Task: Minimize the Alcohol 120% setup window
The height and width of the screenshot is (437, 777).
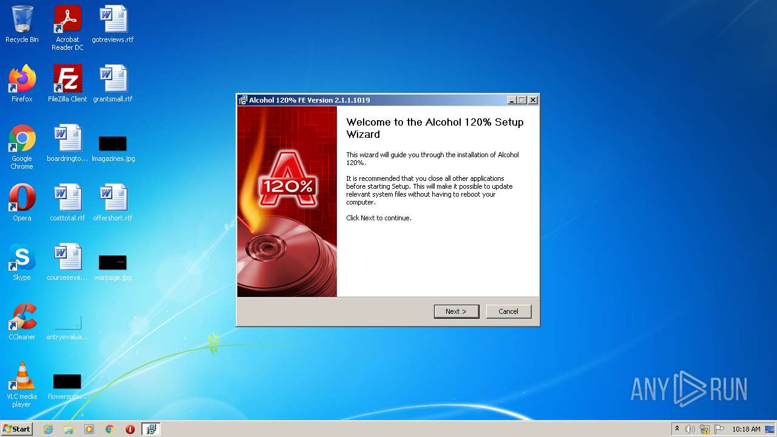Action: pos(512,100)
